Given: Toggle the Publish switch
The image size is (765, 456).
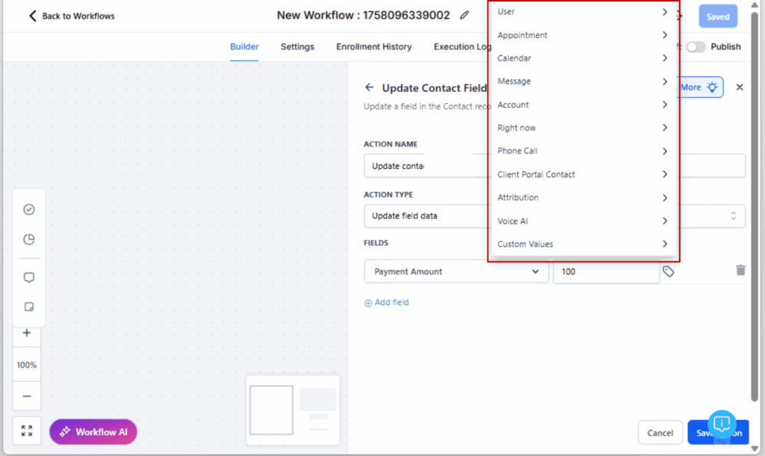Looking at the screenshot, I should click(696, 47).
